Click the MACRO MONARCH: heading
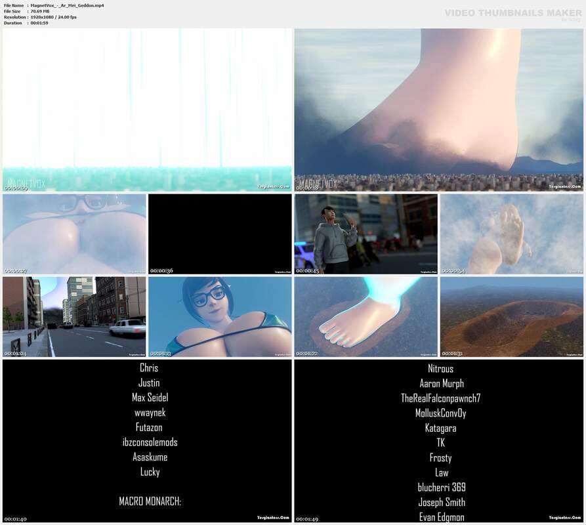The width and height of the screenshot is (586, 525). 150,501
